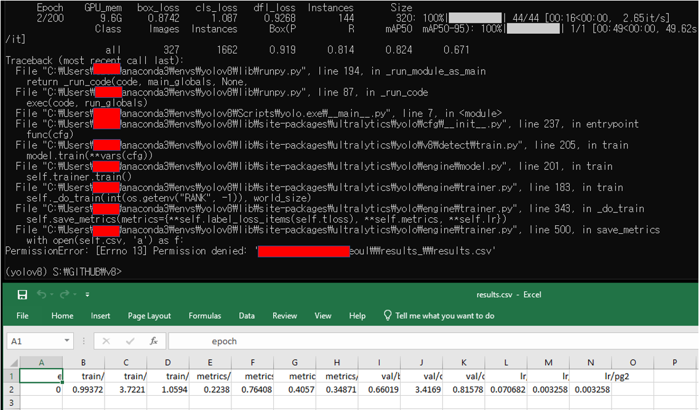Select column J header

pyautogui.click(x=421, y=362)
